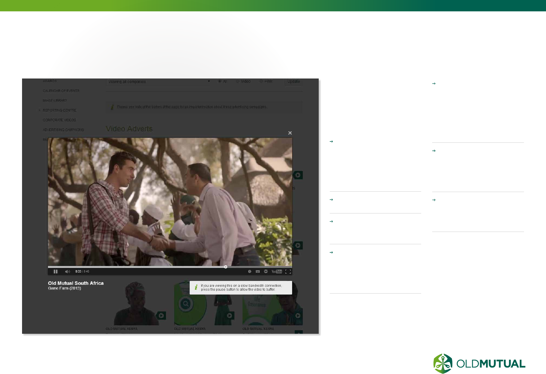Click the green play badge right of the video's lower half
The image size is (546, 374).
298,246
